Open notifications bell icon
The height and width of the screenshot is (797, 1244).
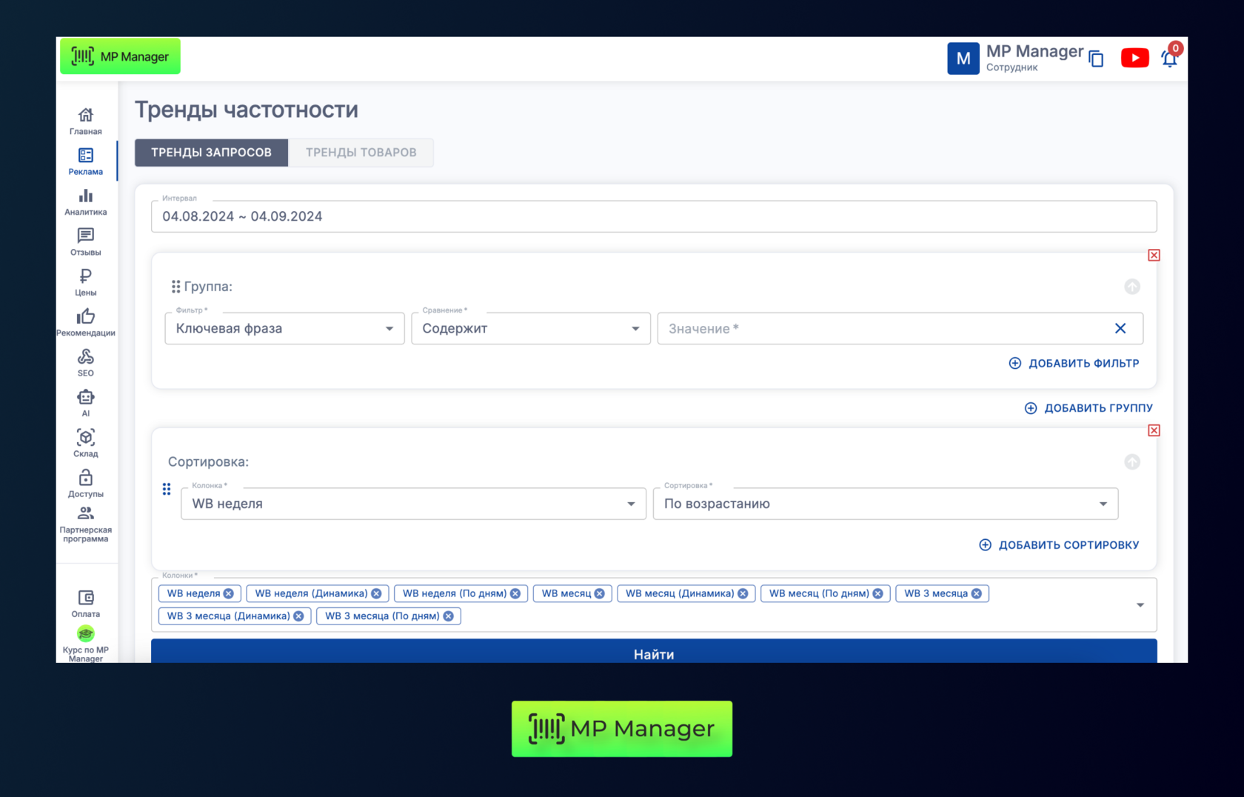coord(1169,59)
